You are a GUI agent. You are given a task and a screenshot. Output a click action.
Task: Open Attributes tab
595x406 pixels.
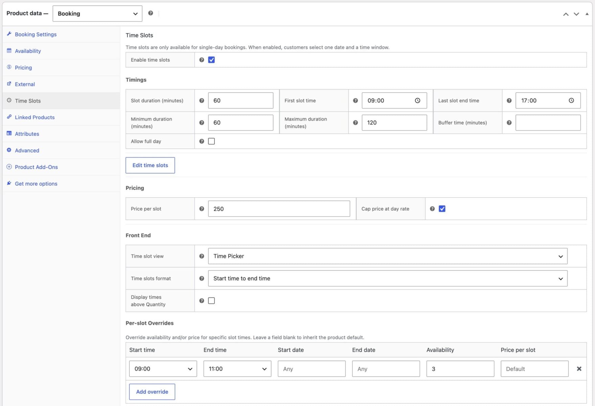pyautogui.click(x=61, y=134)
